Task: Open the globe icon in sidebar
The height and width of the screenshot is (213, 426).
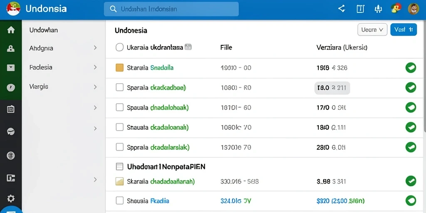Action: click(11, 156)
